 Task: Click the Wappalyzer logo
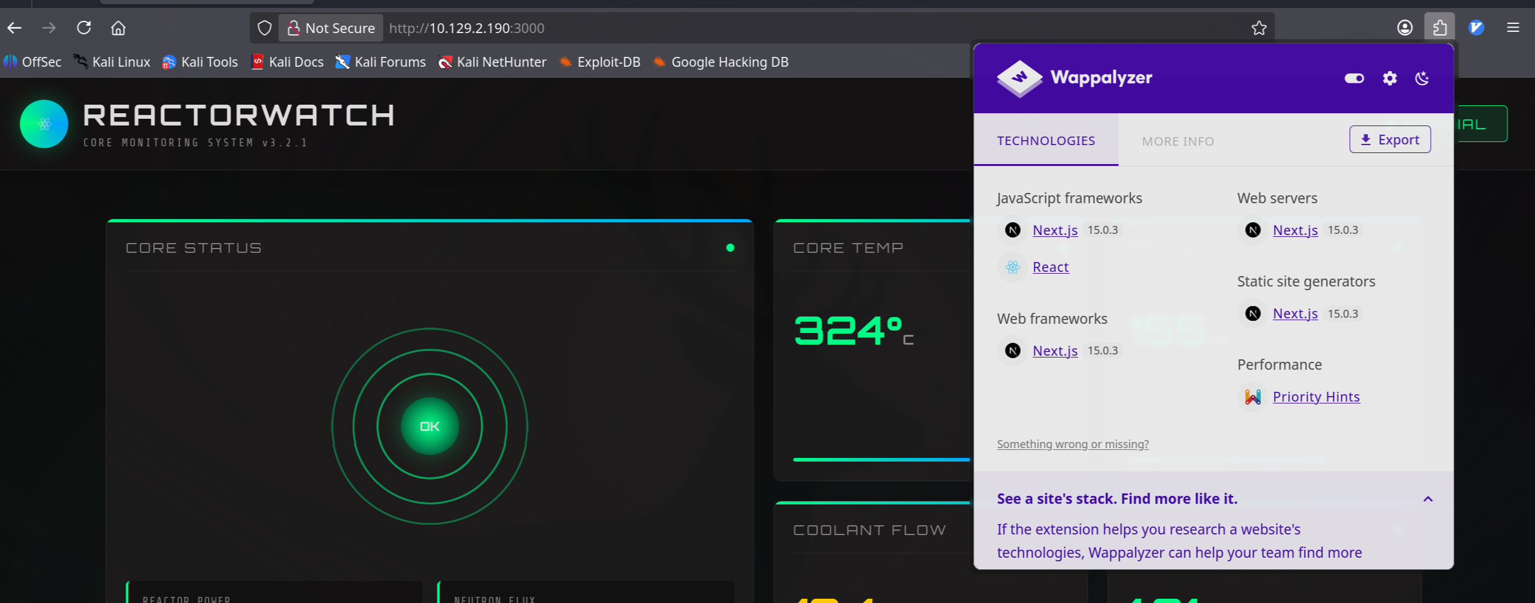1075,78
